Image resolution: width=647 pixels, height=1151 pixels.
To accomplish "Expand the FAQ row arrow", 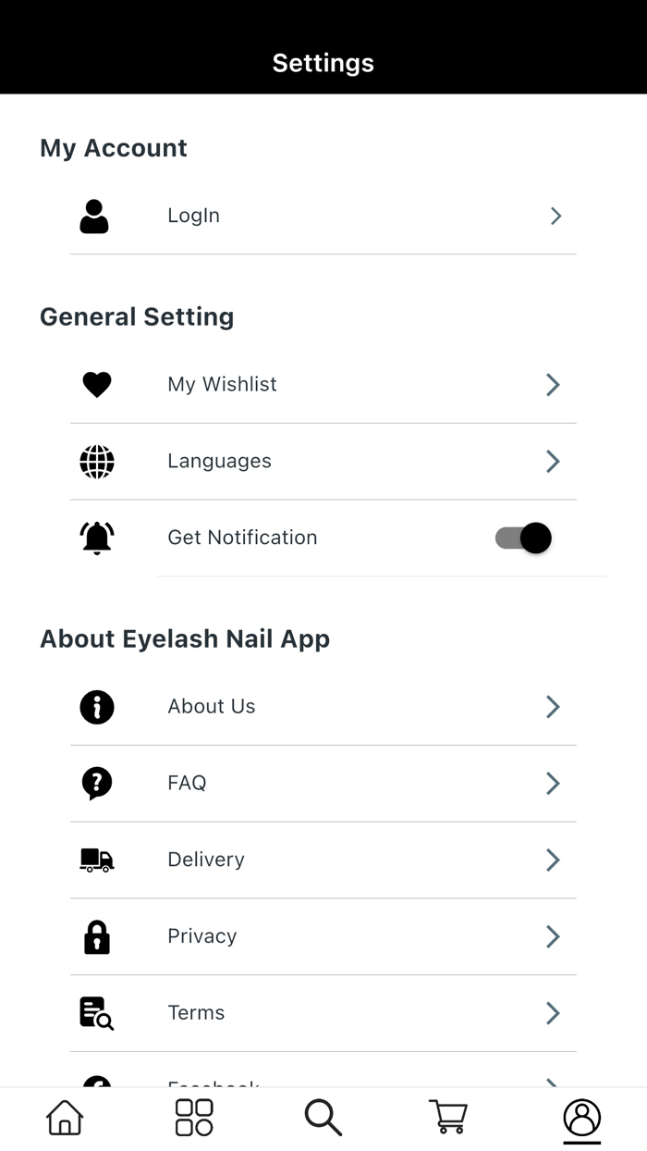I will 552,783.
